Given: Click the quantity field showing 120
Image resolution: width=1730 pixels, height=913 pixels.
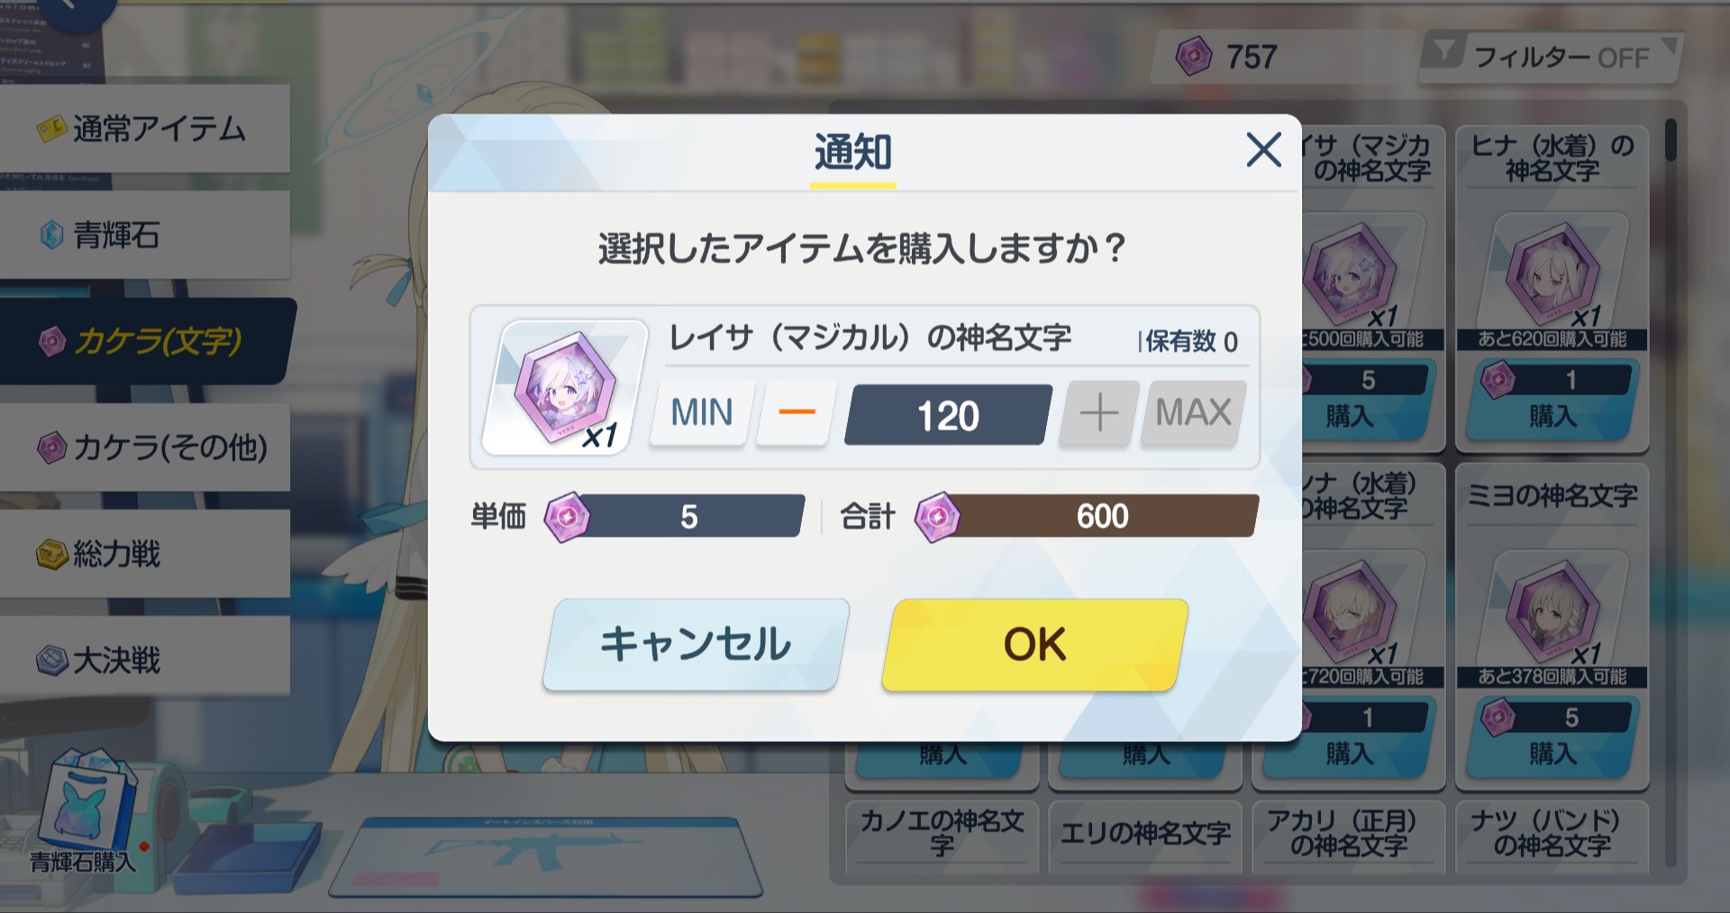Looking at the screenshot, I should tap(948, 415).
